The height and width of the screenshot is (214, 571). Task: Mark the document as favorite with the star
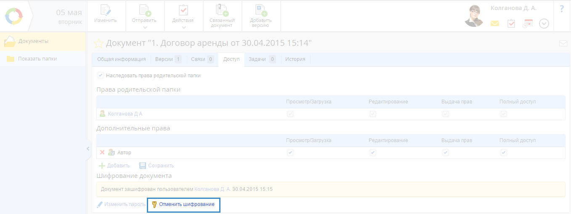click(98, 43)
